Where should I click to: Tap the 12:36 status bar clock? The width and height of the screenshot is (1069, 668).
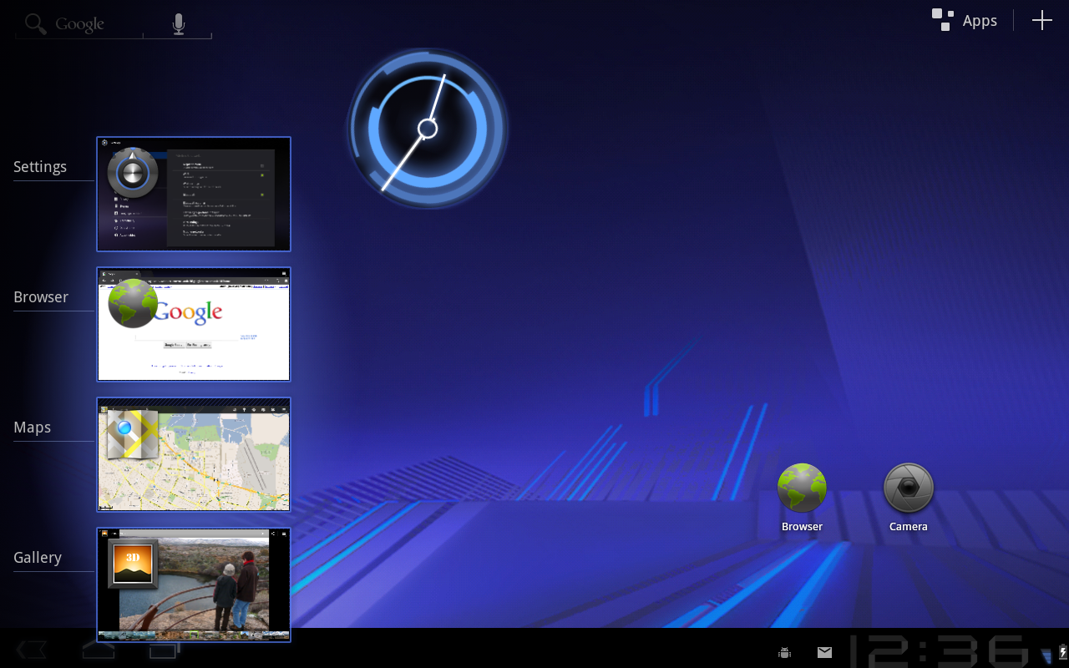(x=939, y=651)
